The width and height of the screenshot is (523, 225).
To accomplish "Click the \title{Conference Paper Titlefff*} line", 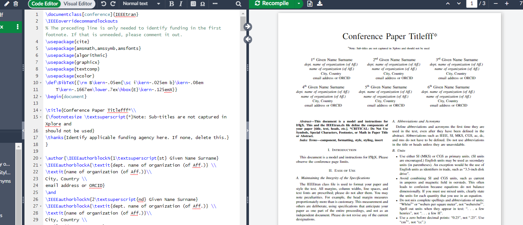I will point(91,110).
